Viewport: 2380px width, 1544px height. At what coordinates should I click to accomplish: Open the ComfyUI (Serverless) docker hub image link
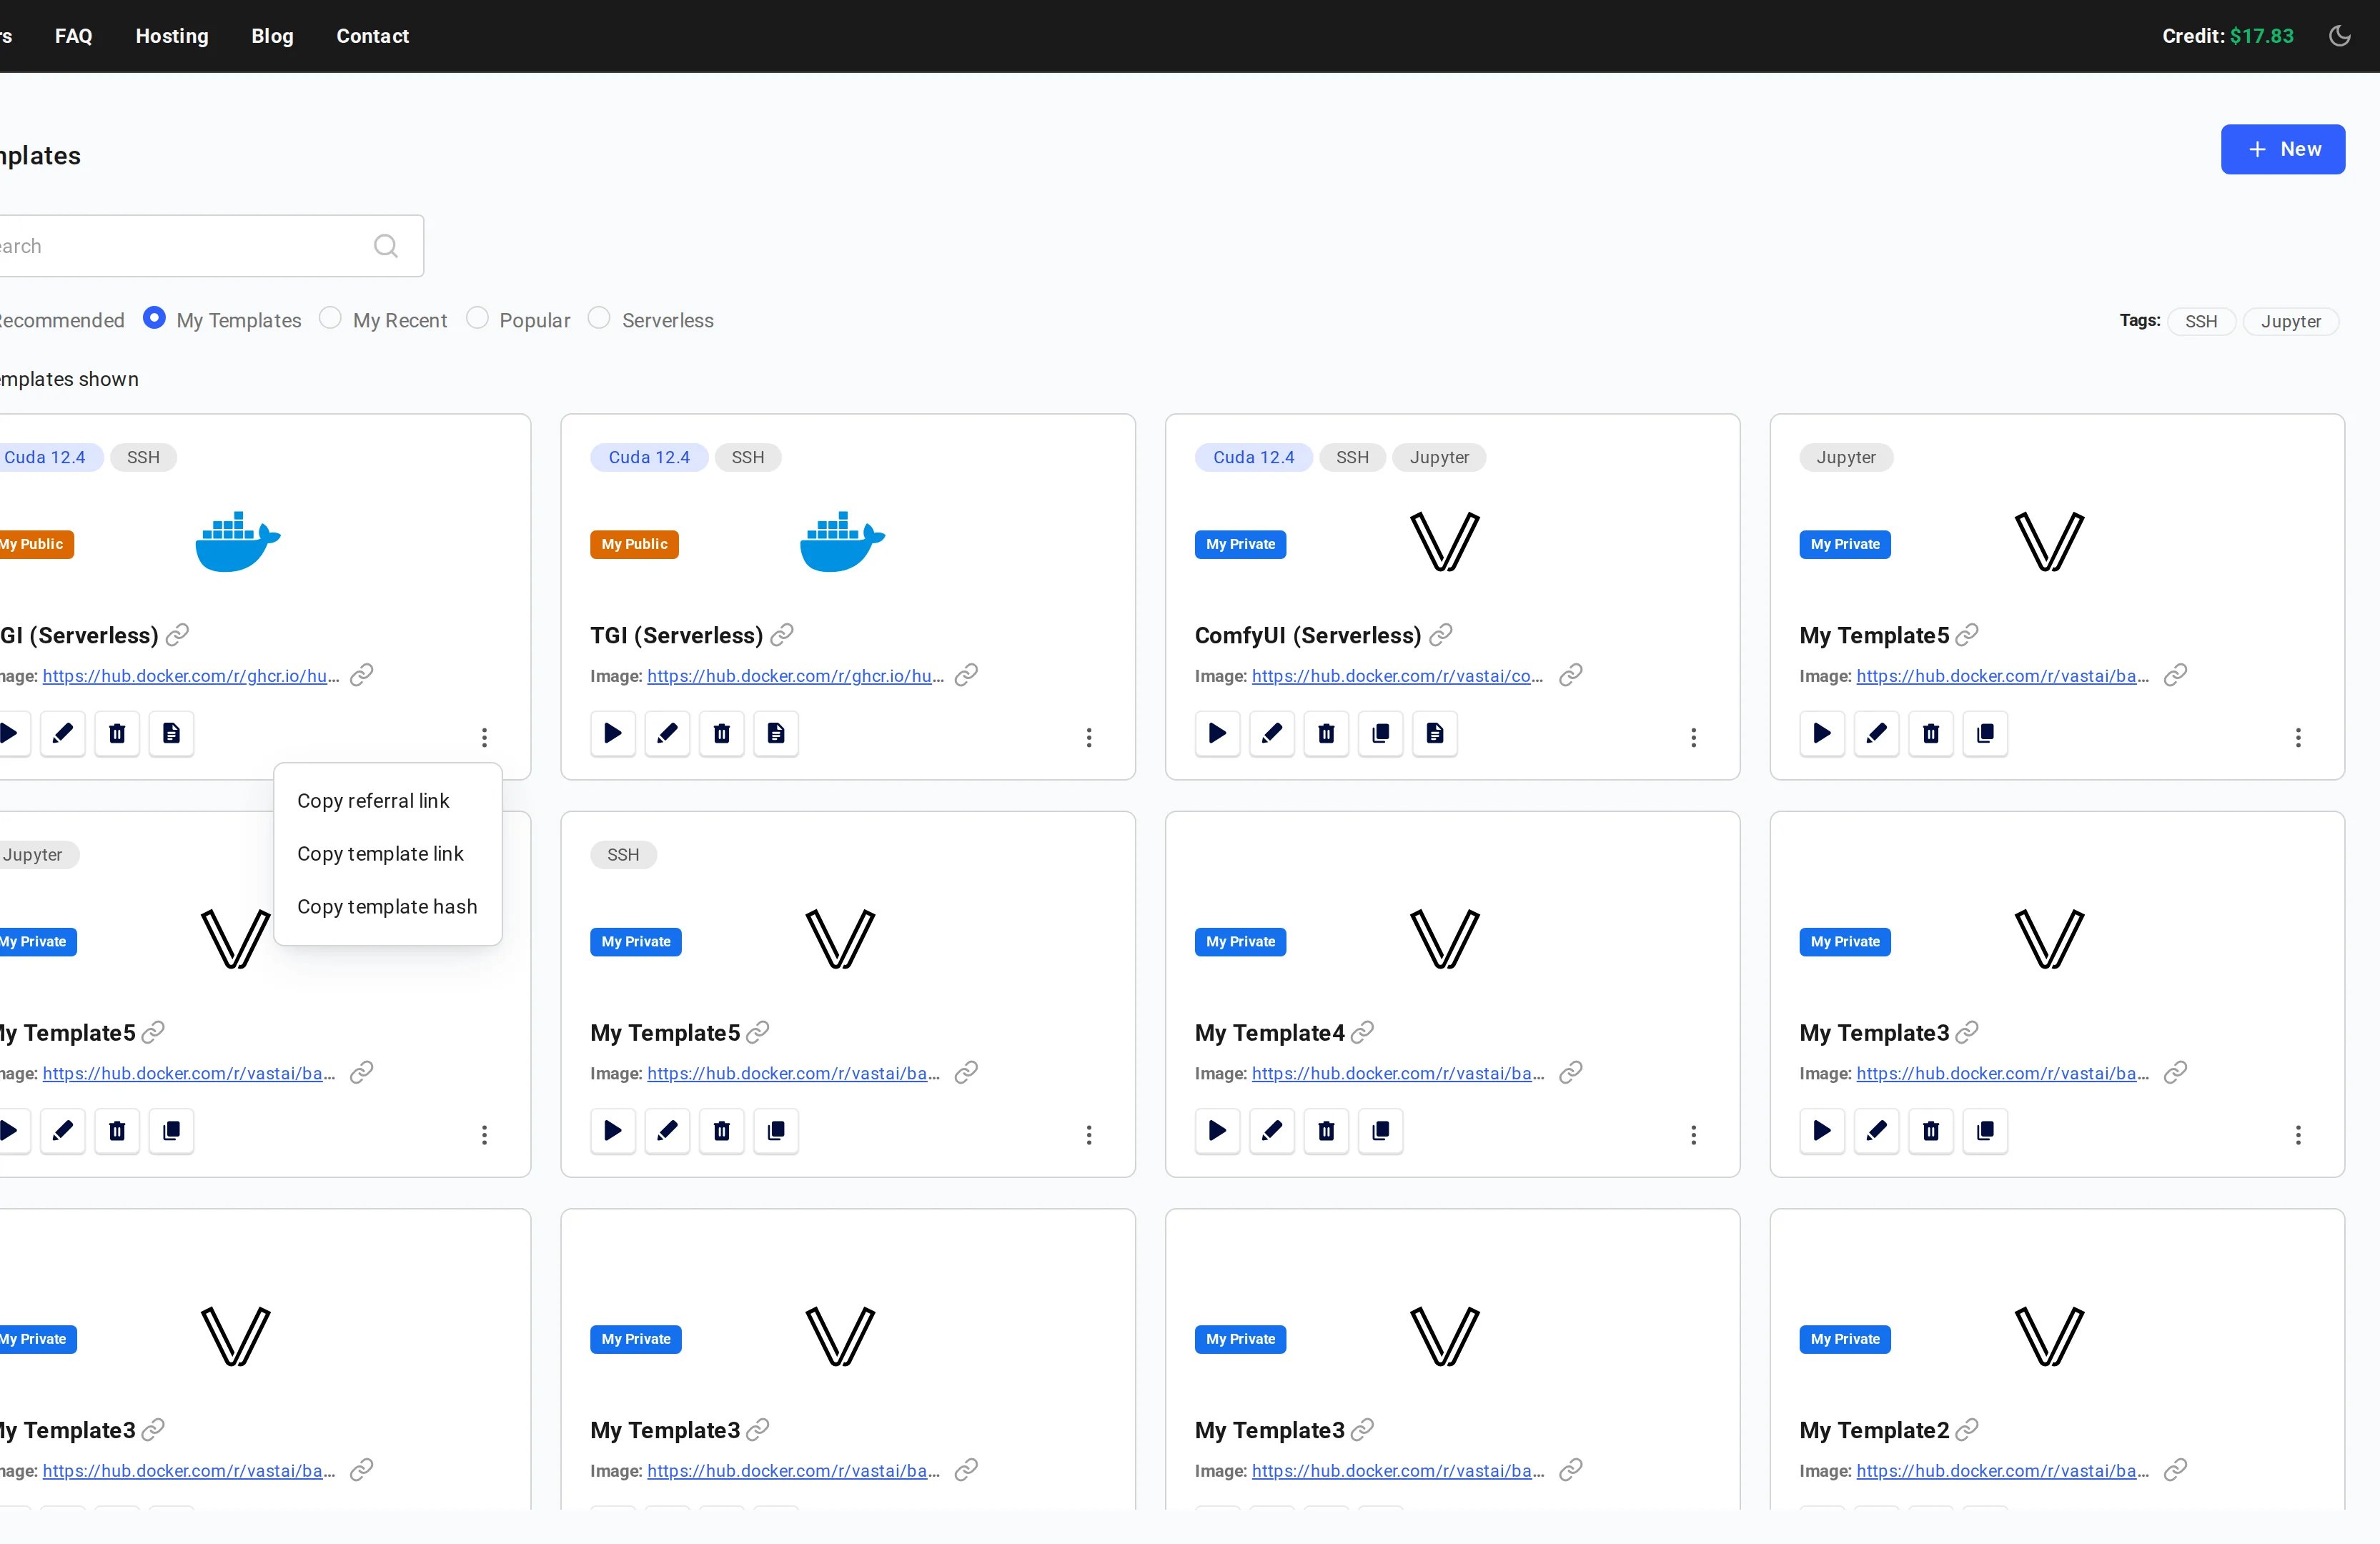click(1397, 676)
